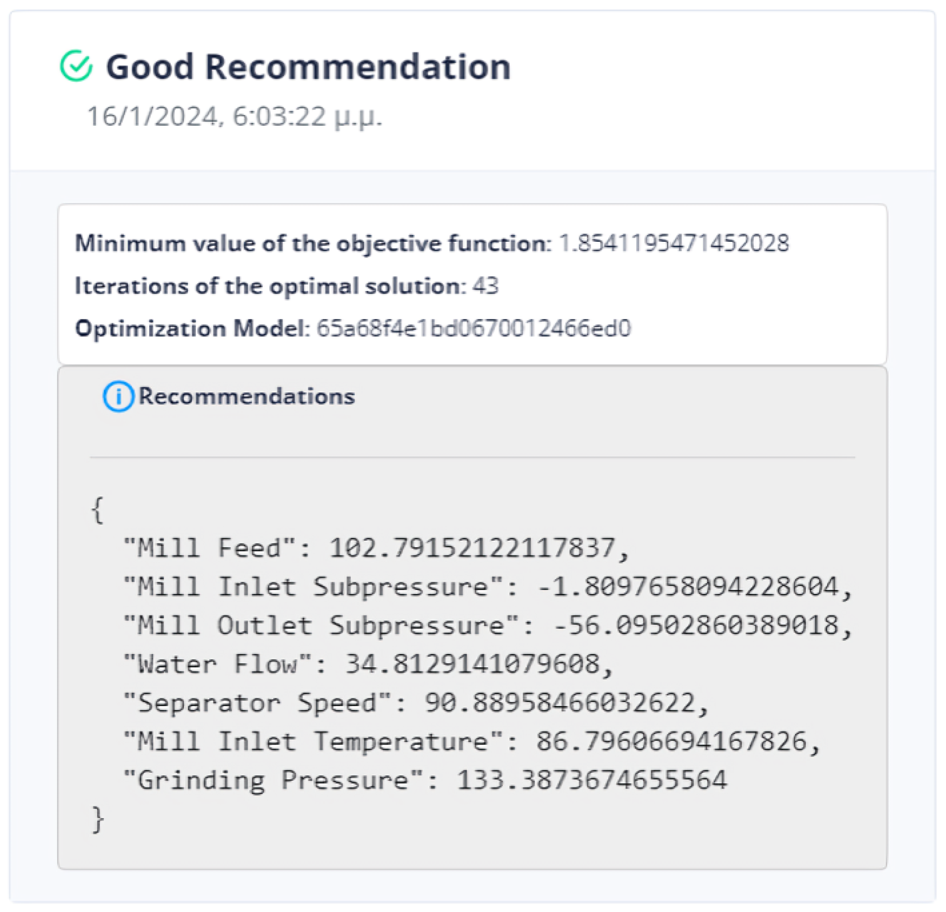Click the Mill Inlet Temperature entry
Viewport: 946px width, 912px height.
(x=472, y=742)
